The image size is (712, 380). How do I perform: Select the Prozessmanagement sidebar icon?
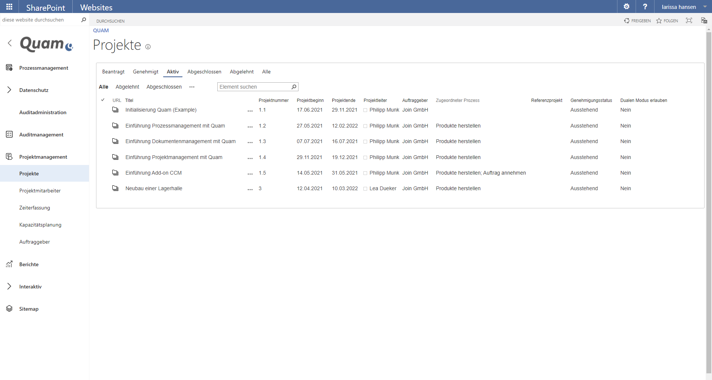(9, 67)
